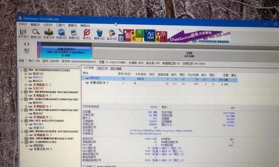This screenshot has height=167, width=279.
Task: Click the partition icon beside ESP(1) in tree
Action: click(x=30, y=78)
